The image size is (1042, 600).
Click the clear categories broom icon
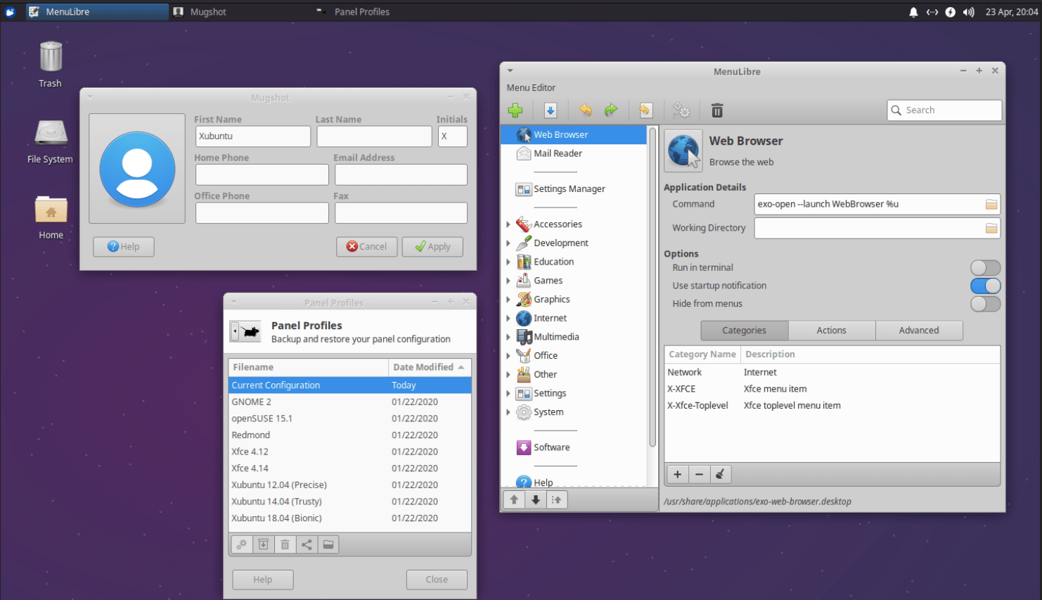click(x=721, y=474)
